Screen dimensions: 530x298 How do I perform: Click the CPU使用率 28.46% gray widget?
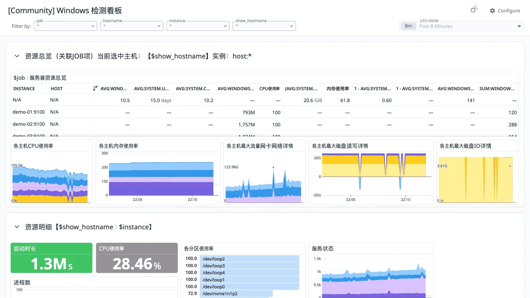(x=137, y=258)
